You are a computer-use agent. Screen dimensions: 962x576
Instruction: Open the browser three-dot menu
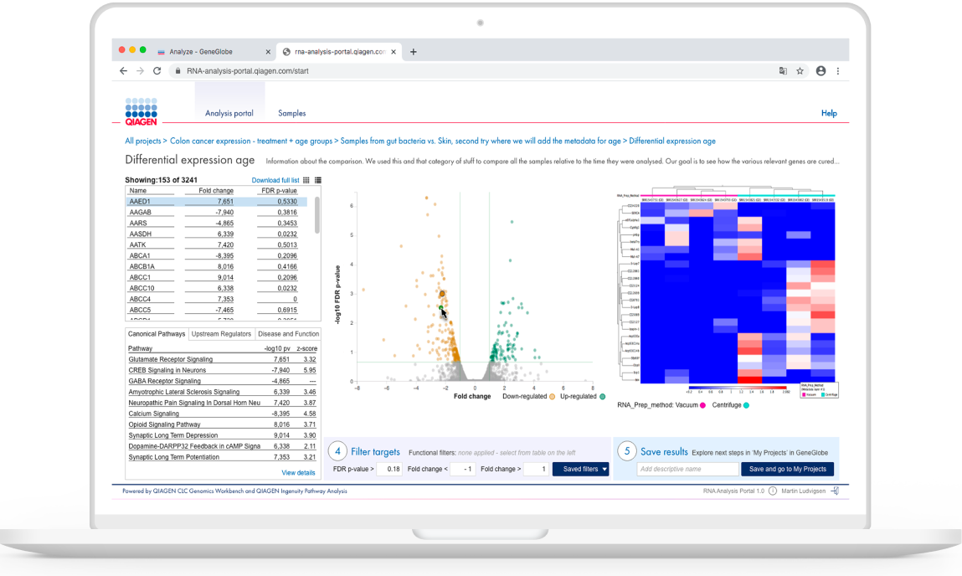point(837,71)
